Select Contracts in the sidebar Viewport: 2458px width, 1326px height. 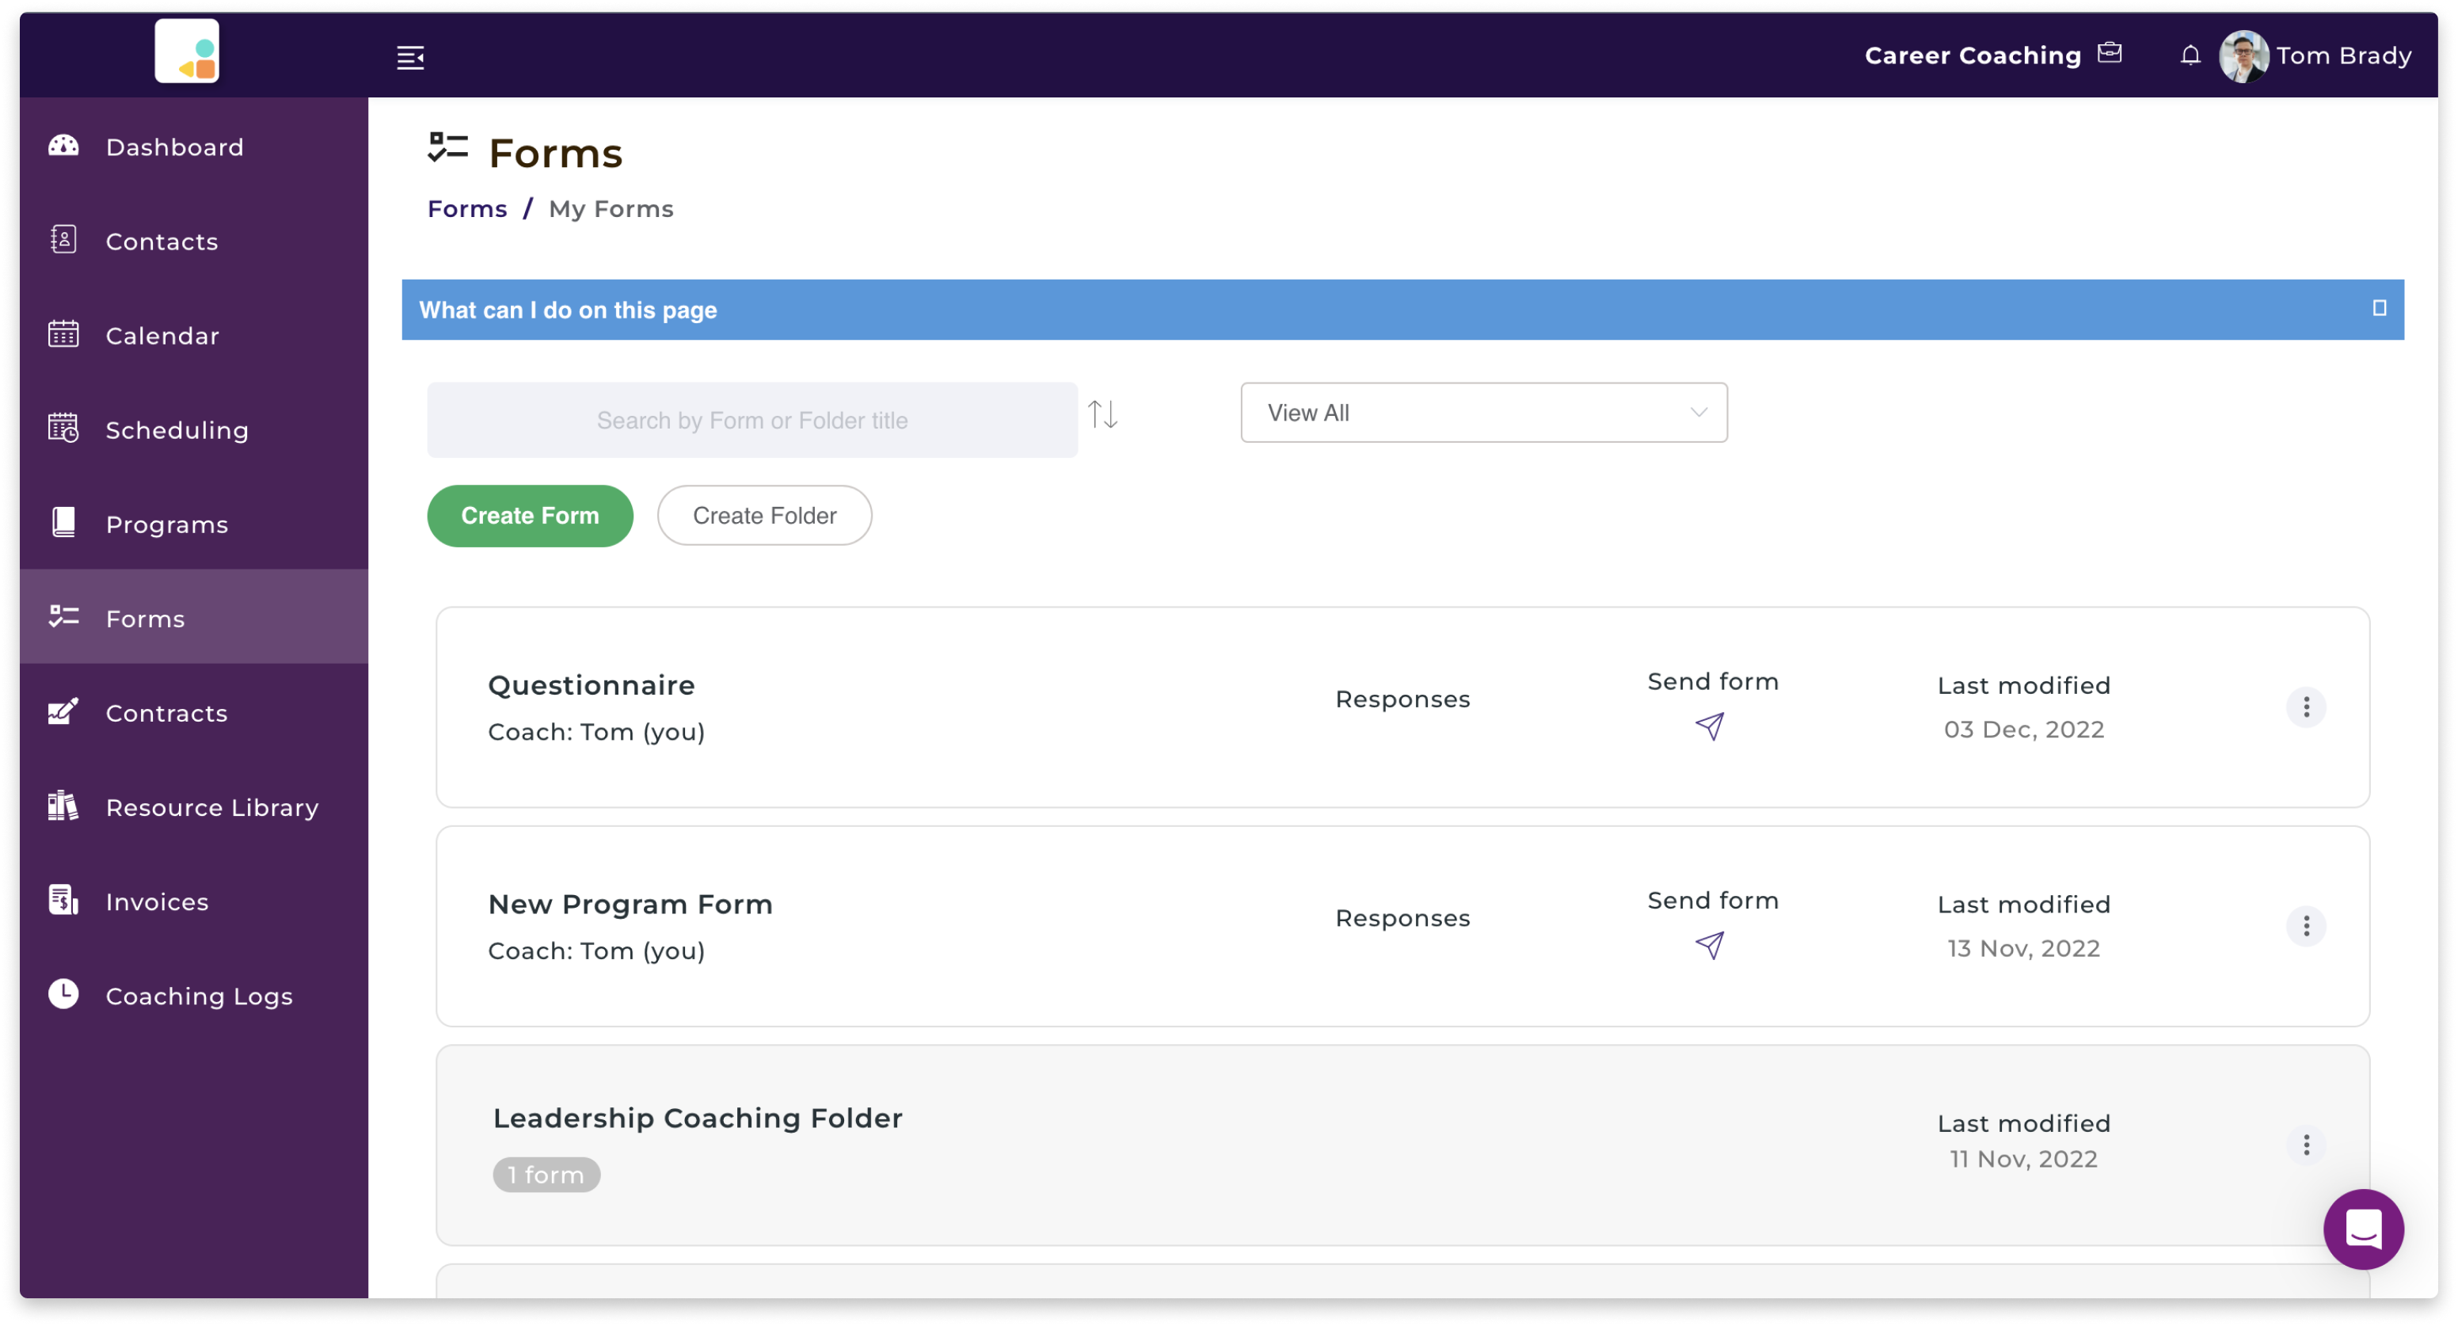[x=194, y=713]
